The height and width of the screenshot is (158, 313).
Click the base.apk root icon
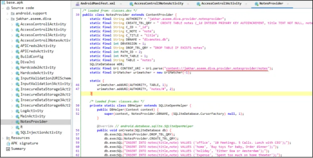(3, 2)
